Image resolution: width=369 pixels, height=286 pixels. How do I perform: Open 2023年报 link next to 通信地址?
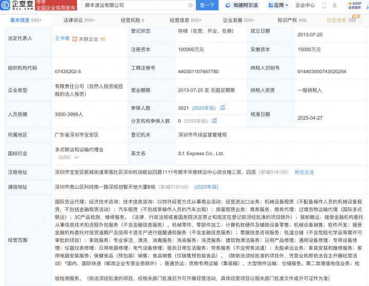coord(207,187)
